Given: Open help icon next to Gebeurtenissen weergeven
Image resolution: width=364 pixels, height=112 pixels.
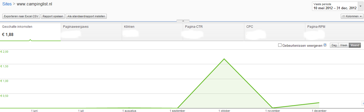Looking at the screenshot, I should point(325,45).
